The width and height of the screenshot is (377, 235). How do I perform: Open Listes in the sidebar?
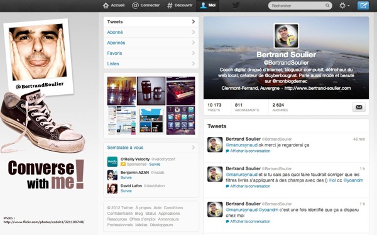[151, 63]
